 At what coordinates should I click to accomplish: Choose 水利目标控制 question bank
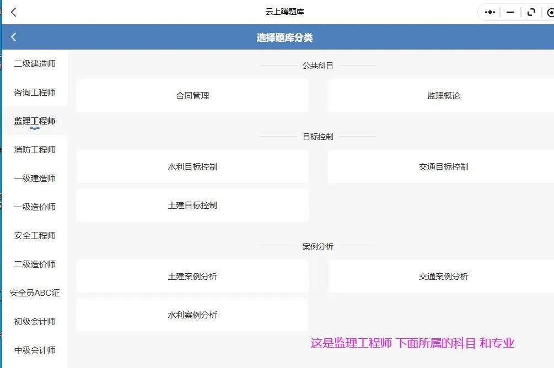(x=192, y=167)
